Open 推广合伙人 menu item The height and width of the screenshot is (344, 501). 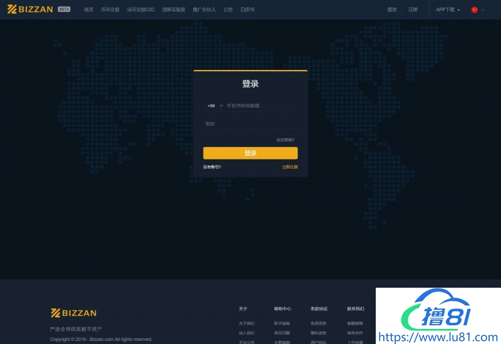[x=204, y=10]
